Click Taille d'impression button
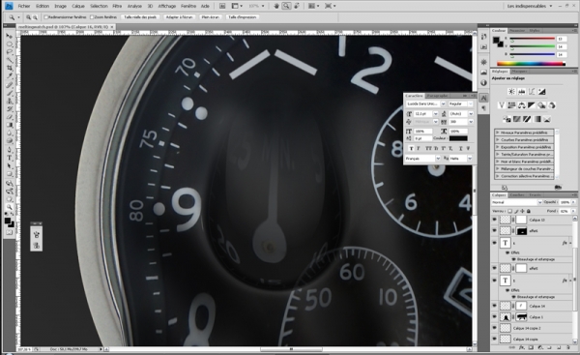 [243, 17]
